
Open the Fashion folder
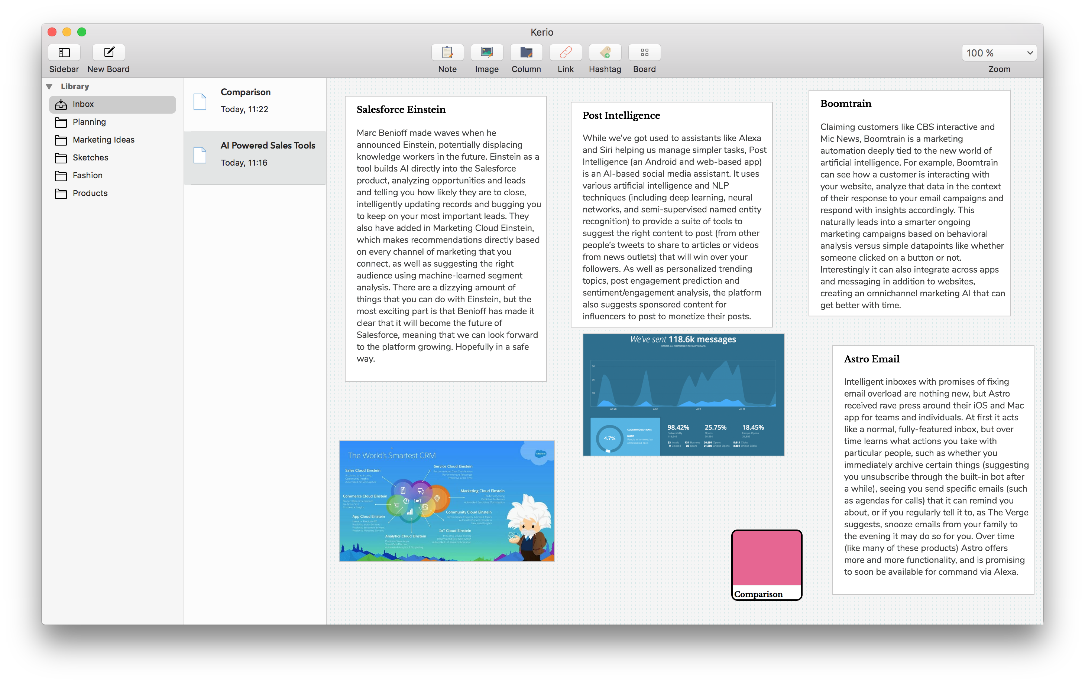(x=112, y=176)
